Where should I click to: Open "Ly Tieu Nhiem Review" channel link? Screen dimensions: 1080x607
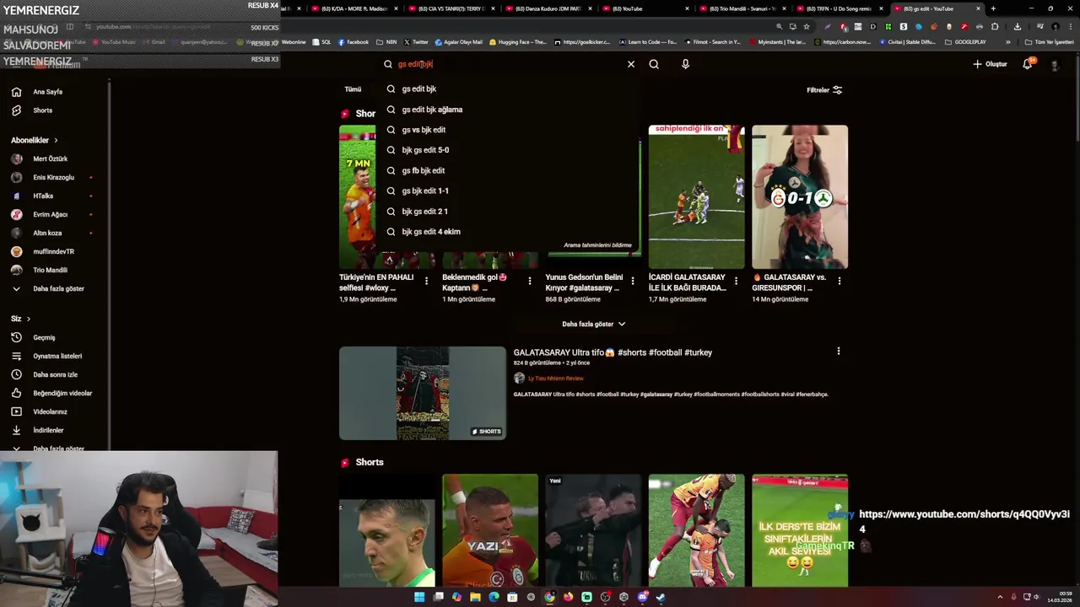tap(555, 379)
